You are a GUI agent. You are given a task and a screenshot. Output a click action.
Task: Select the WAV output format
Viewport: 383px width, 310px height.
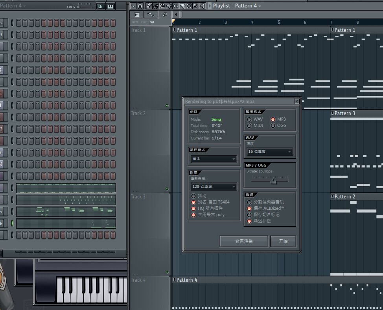click(x=249, y=119)
